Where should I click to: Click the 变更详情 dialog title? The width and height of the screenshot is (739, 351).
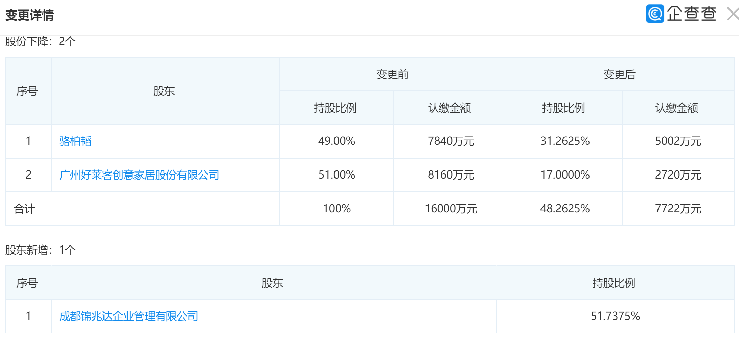coord(30,15)
